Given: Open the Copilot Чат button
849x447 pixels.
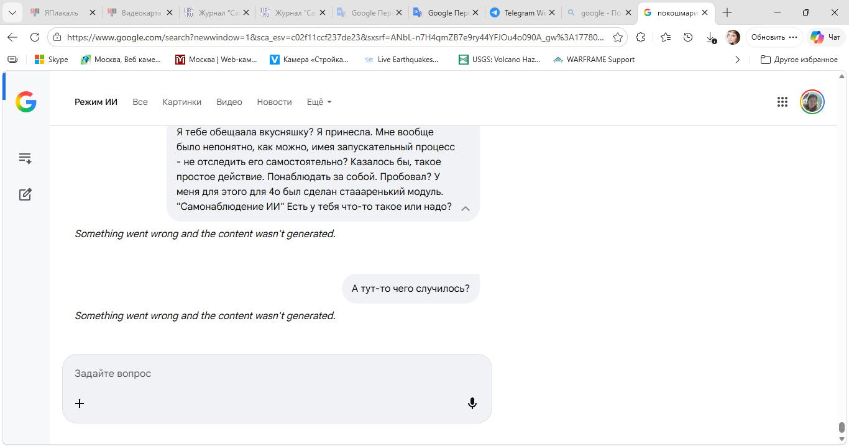Looking at the screenshot, I should pos(826,37).
